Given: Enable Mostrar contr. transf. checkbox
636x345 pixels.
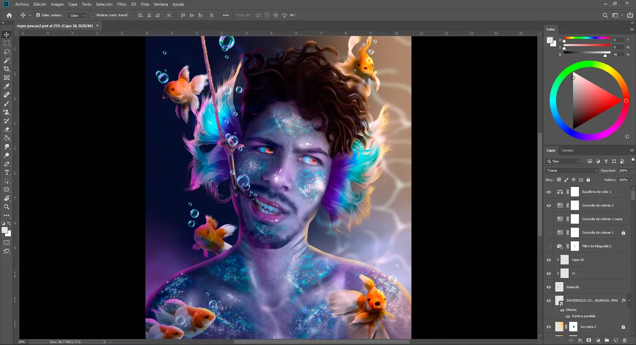Looking at the screenshot, I should click(x=93, y=15).
